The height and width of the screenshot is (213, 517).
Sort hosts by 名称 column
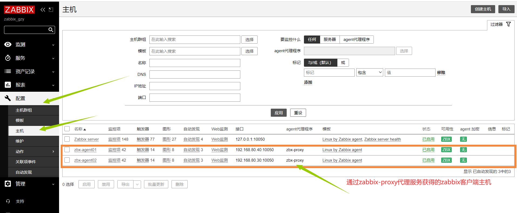click(x=80, y=129)
